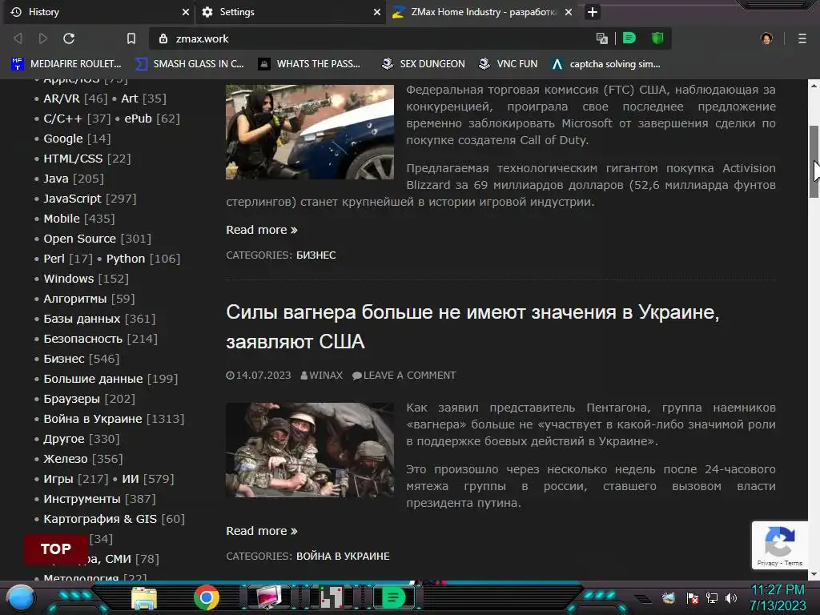Open the C/C++ category
This screenshot has width=820, height=615.
point(62,119)
